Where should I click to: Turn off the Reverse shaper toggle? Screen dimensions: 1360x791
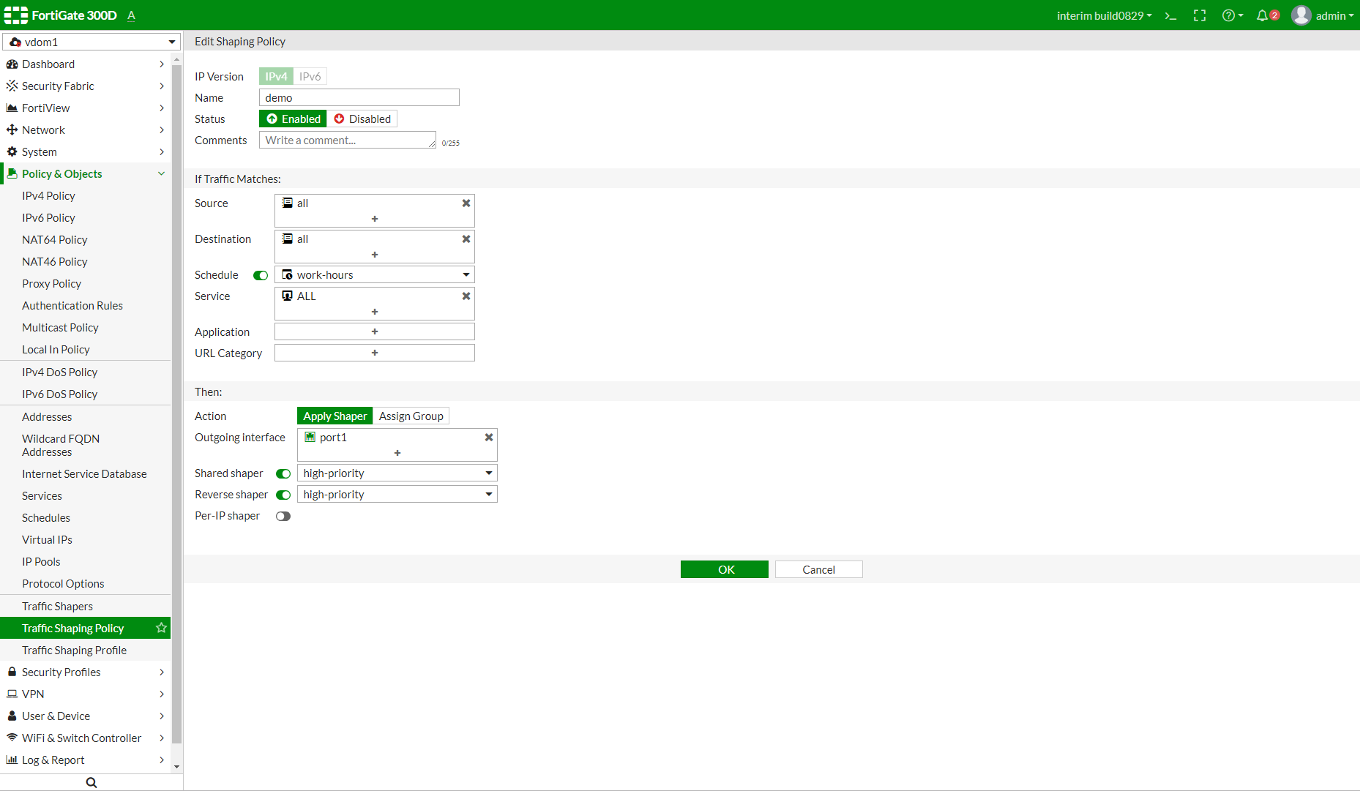pyautogui.click(x=283, y=495)
